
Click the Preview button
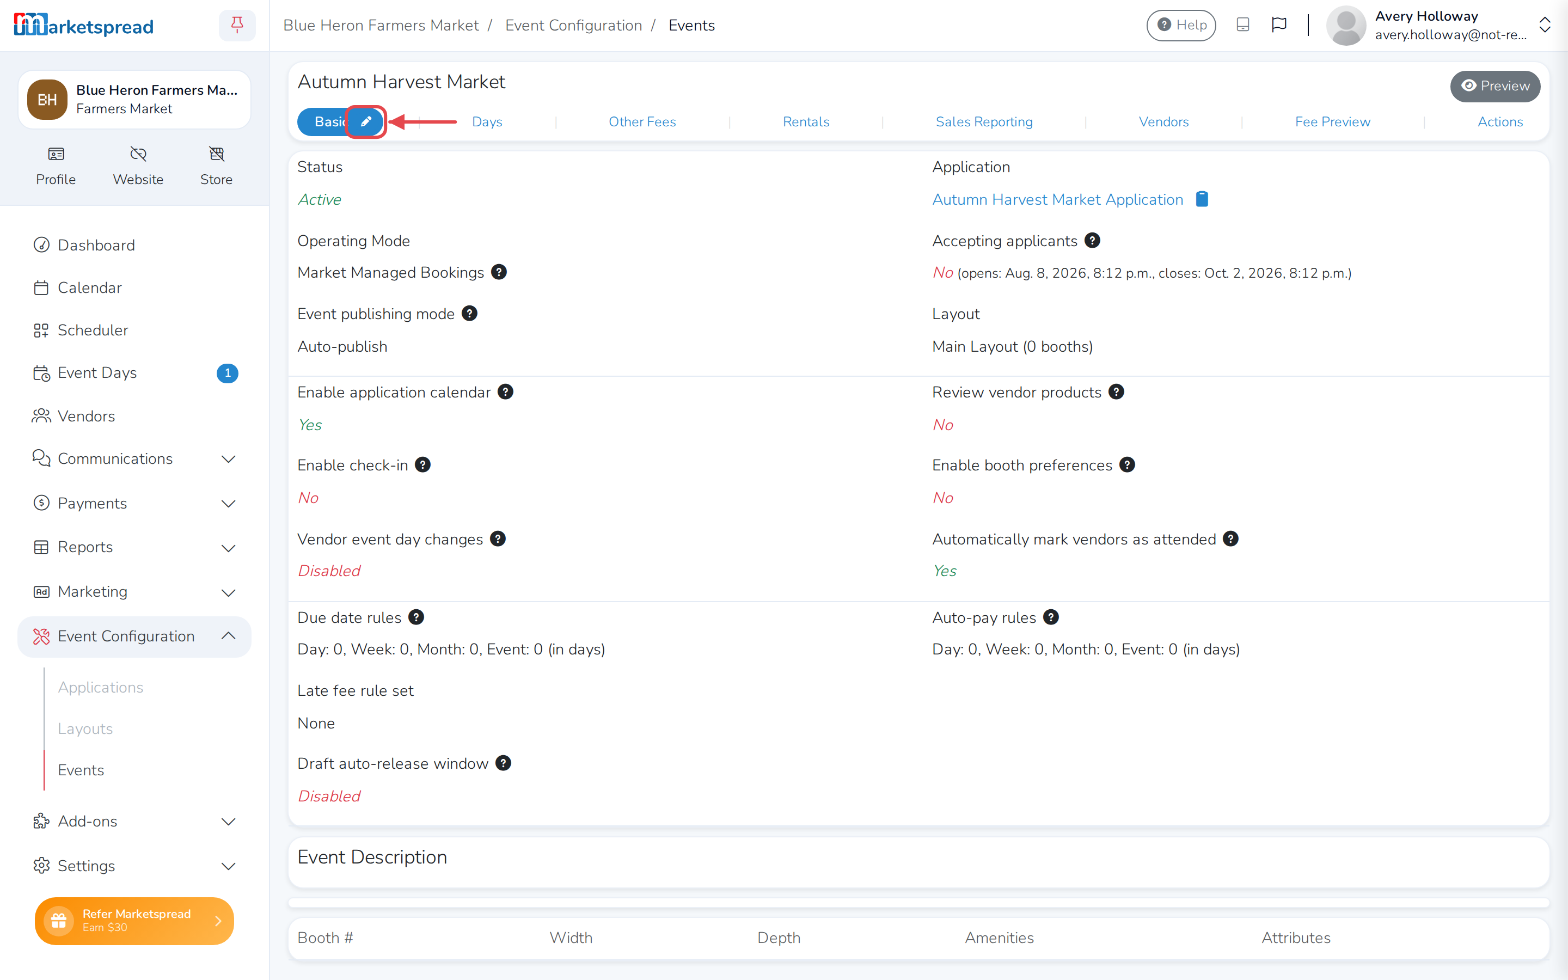1496,86
